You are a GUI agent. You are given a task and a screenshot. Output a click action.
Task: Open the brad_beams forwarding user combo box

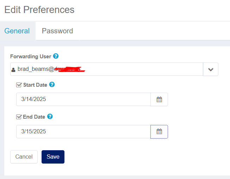[x=107, y=69]
